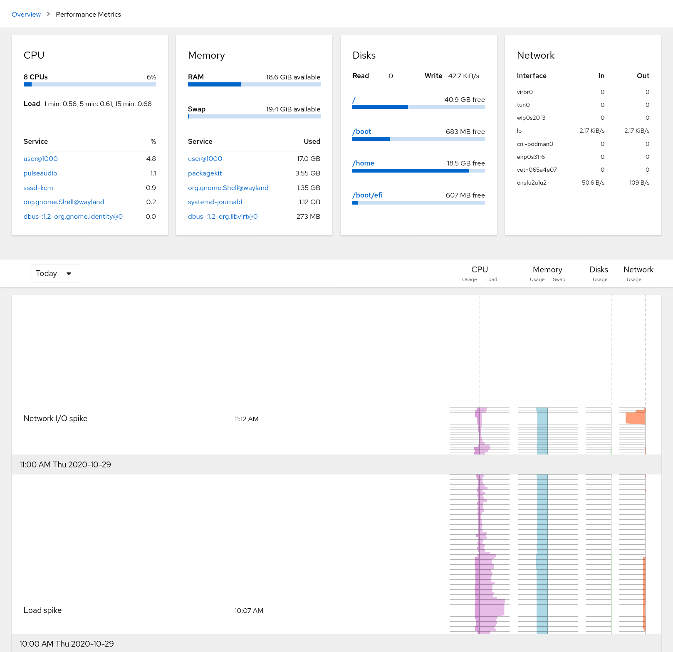Click org.gnome.Shell@wayland in CPU services
The height and width of the screenshot is (652, 673).
click(64, 202)
